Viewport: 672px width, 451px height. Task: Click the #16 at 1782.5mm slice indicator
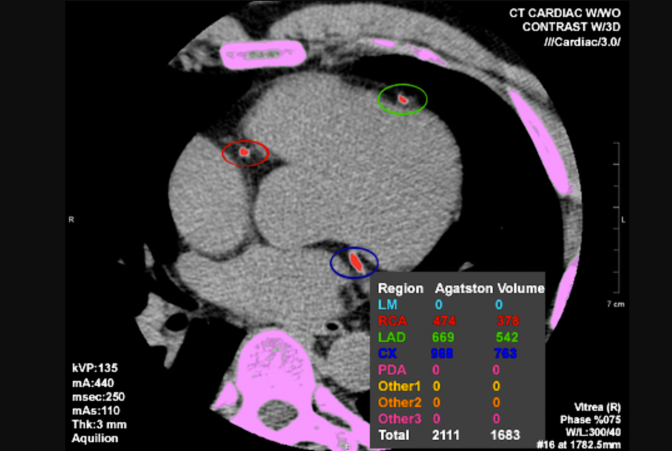[578, 445]
